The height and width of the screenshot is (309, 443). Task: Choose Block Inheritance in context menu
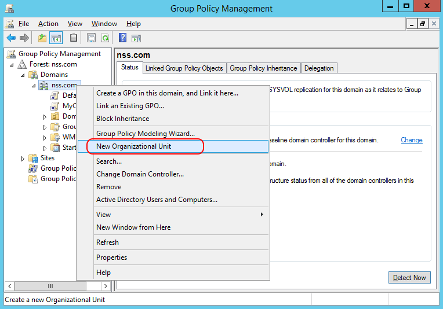coord(122,119)
